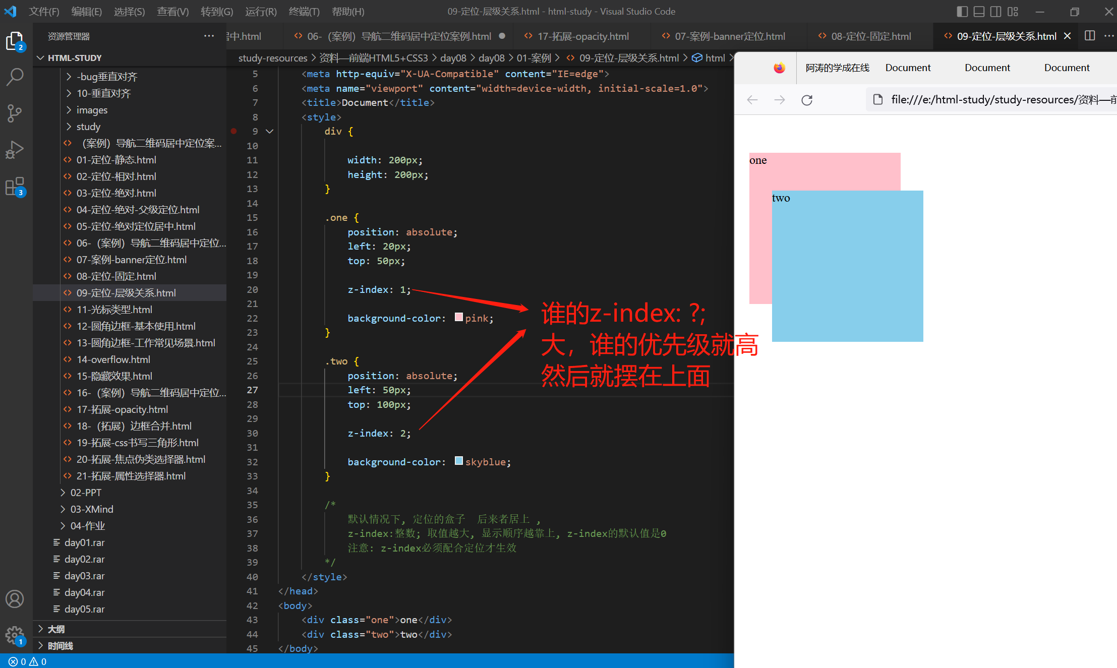The height and width of the screenshot is (668, 1117).
Task: Toggle the primary sidebar layout button
Action: (x=962, y=11)
